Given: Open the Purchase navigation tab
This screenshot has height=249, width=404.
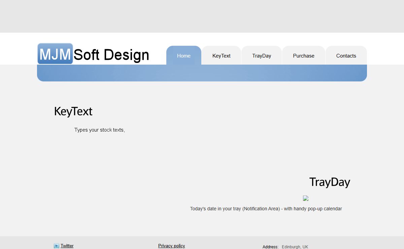Looking at the screenshot, I should point(304,56).
